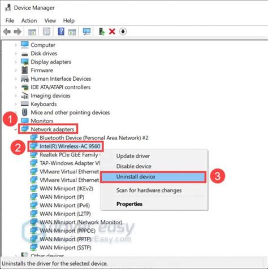The width and height of the screenshot is (268, 269).
Task: Expand the IDE ATA/ATAPI controllers node
Action: pyautogui.click(x=16, y=87)
